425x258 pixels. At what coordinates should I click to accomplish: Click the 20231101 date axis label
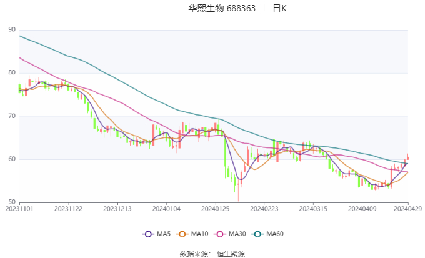(19, 209)
